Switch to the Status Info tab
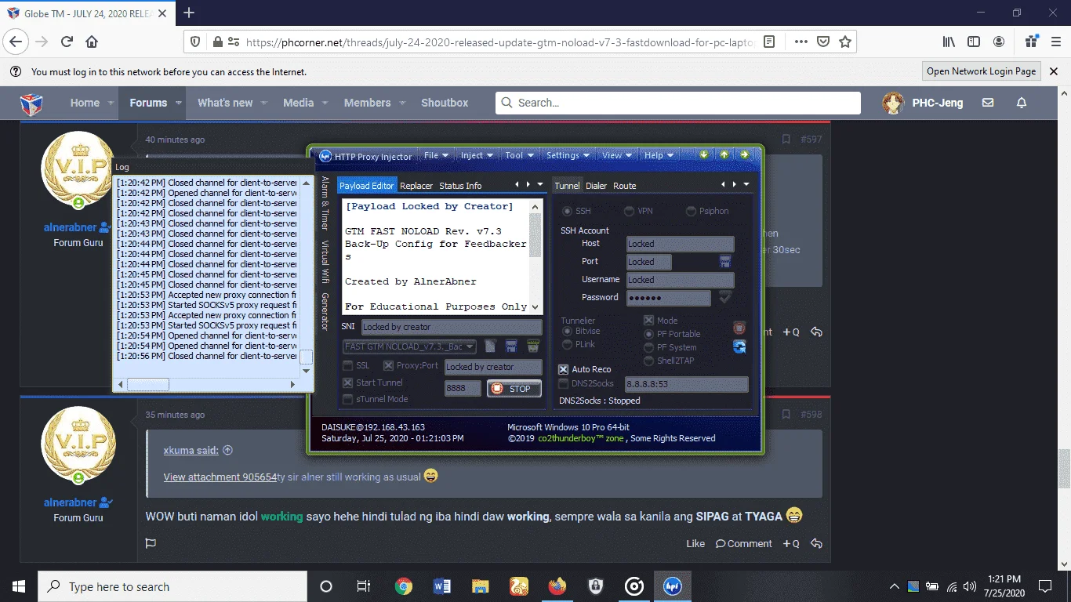The width and height of the screenshot is (1071, 602). [x=460, y=186]
